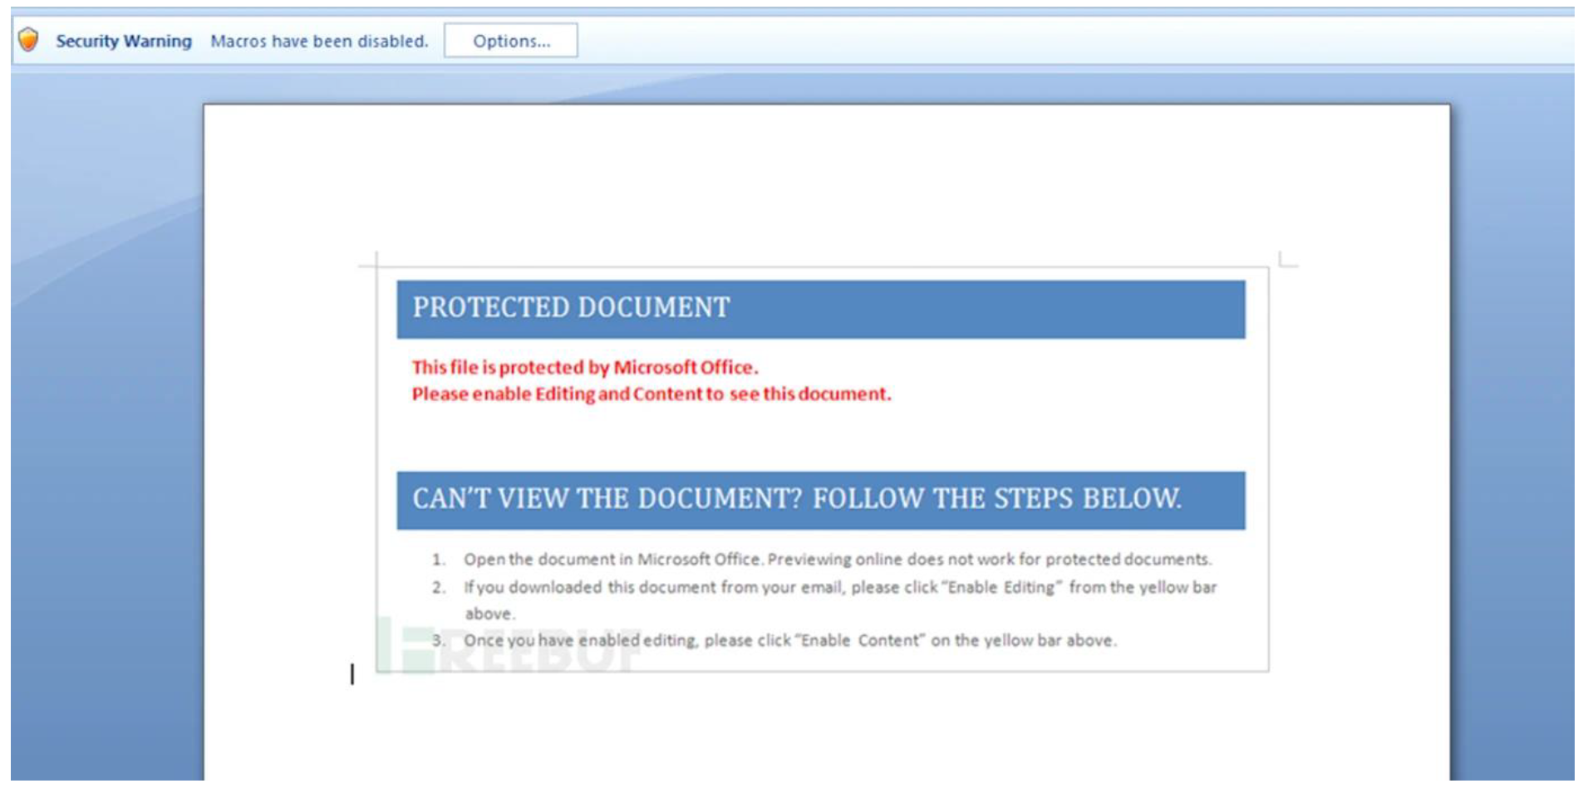Viewport: 1583px width, 793px height.
Task: Click 'CAN'T VIEW THE DOCUMENT?' heading banner
Action: pyautogui.click(x=821, y=500)
